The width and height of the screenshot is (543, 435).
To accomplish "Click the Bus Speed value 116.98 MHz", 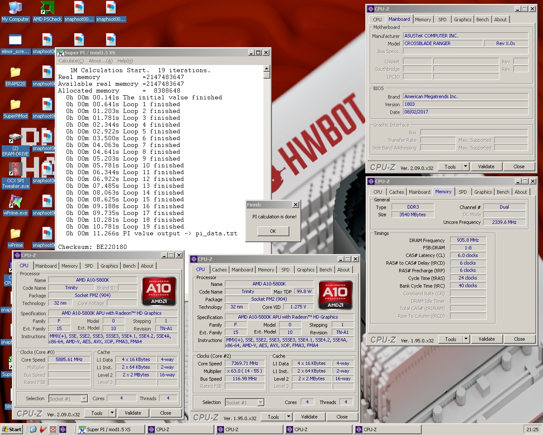I will pyautogui.click(x=244, y=379).
